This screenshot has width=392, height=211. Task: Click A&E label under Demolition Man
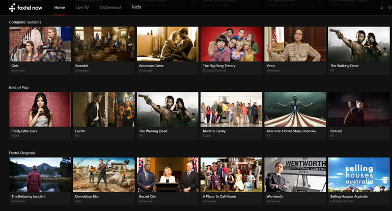(x=78, y=201)
